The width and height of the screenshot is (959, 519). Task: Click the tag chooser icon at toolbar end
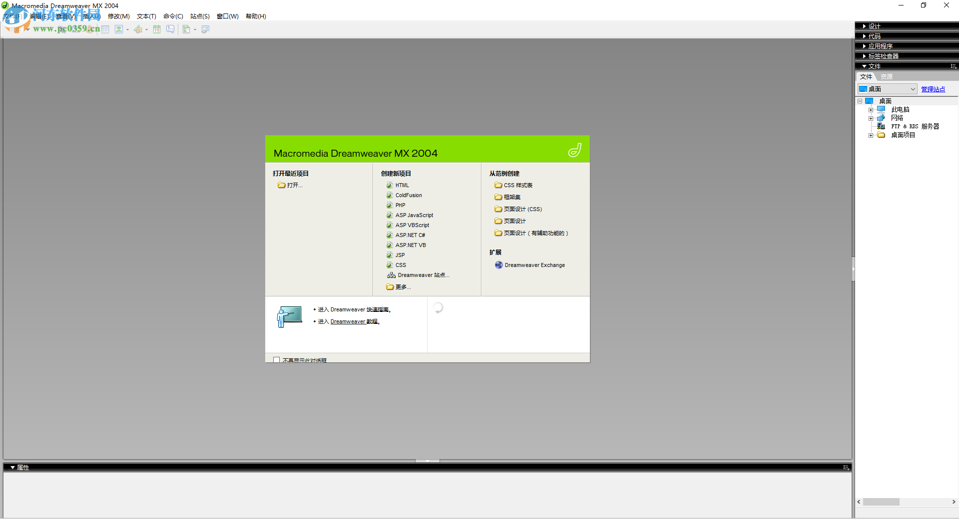(x=205, y=29)
